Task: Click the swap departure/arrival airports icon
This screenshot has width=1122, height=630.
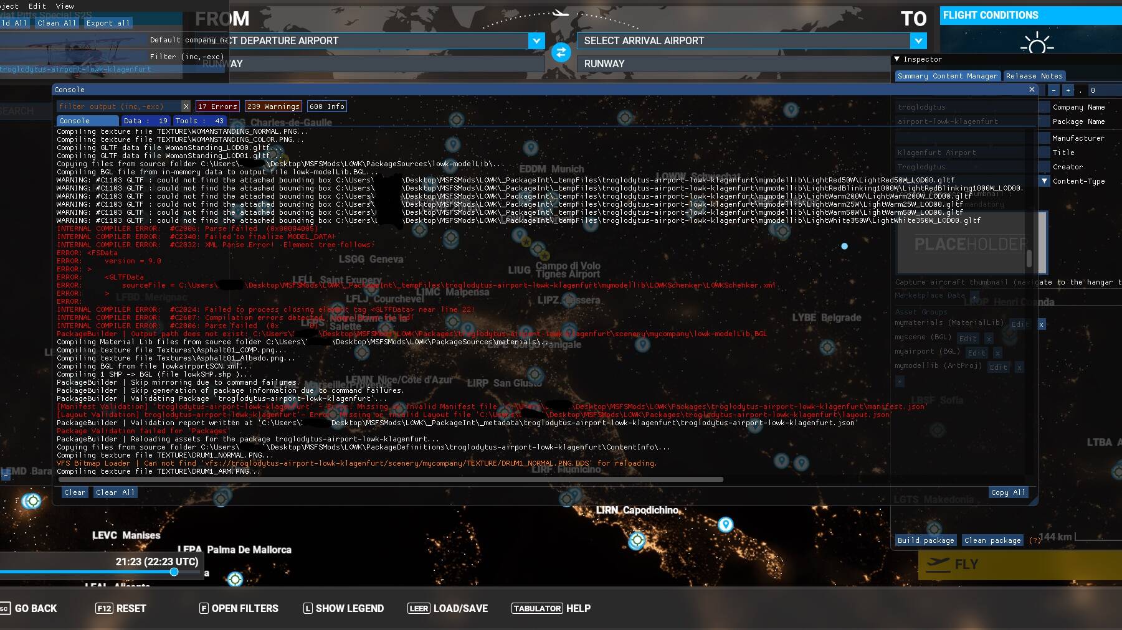Action: pyautogui.click(x=561, y=53)
